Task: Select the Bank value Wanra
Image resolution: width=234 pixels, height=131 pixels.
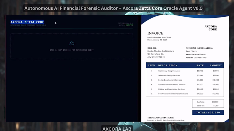Action: click(x=194, y=51)
